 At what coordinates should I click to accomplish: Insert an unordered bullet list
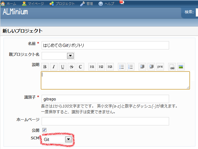pyautogui.click(x=122, y=67)
